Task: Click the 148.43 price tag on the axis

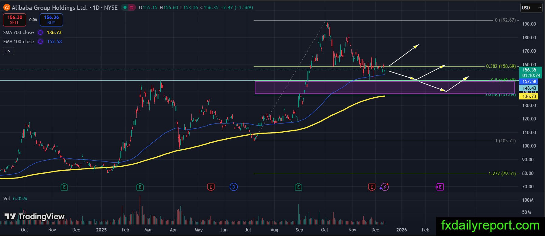Action: click(x=529, y=88)
